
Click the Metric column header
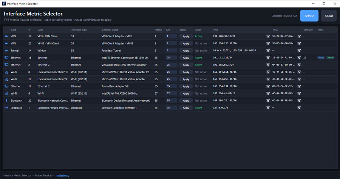point(158,30)
